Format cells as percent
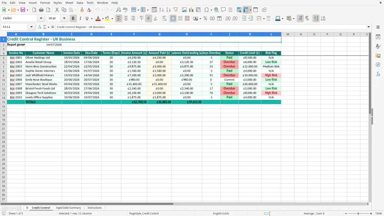The height and width of the screenshot is (216, 384). 205,19
